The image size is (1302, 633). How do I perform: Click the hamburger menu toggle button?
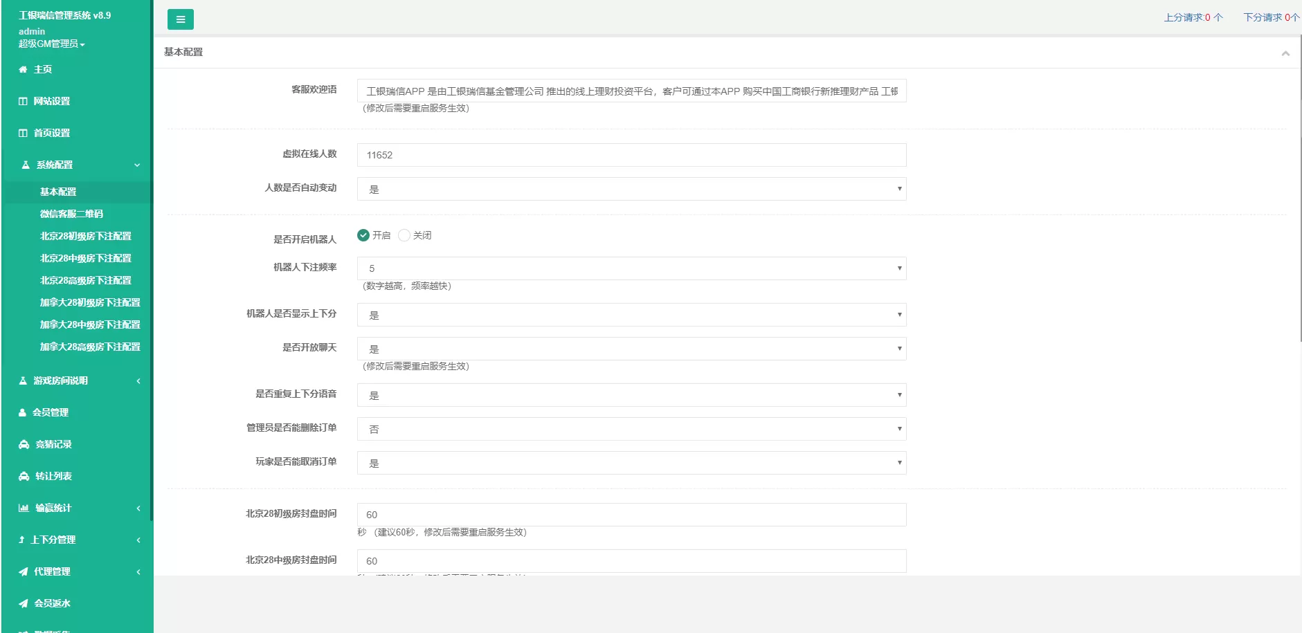coord(180,19)
